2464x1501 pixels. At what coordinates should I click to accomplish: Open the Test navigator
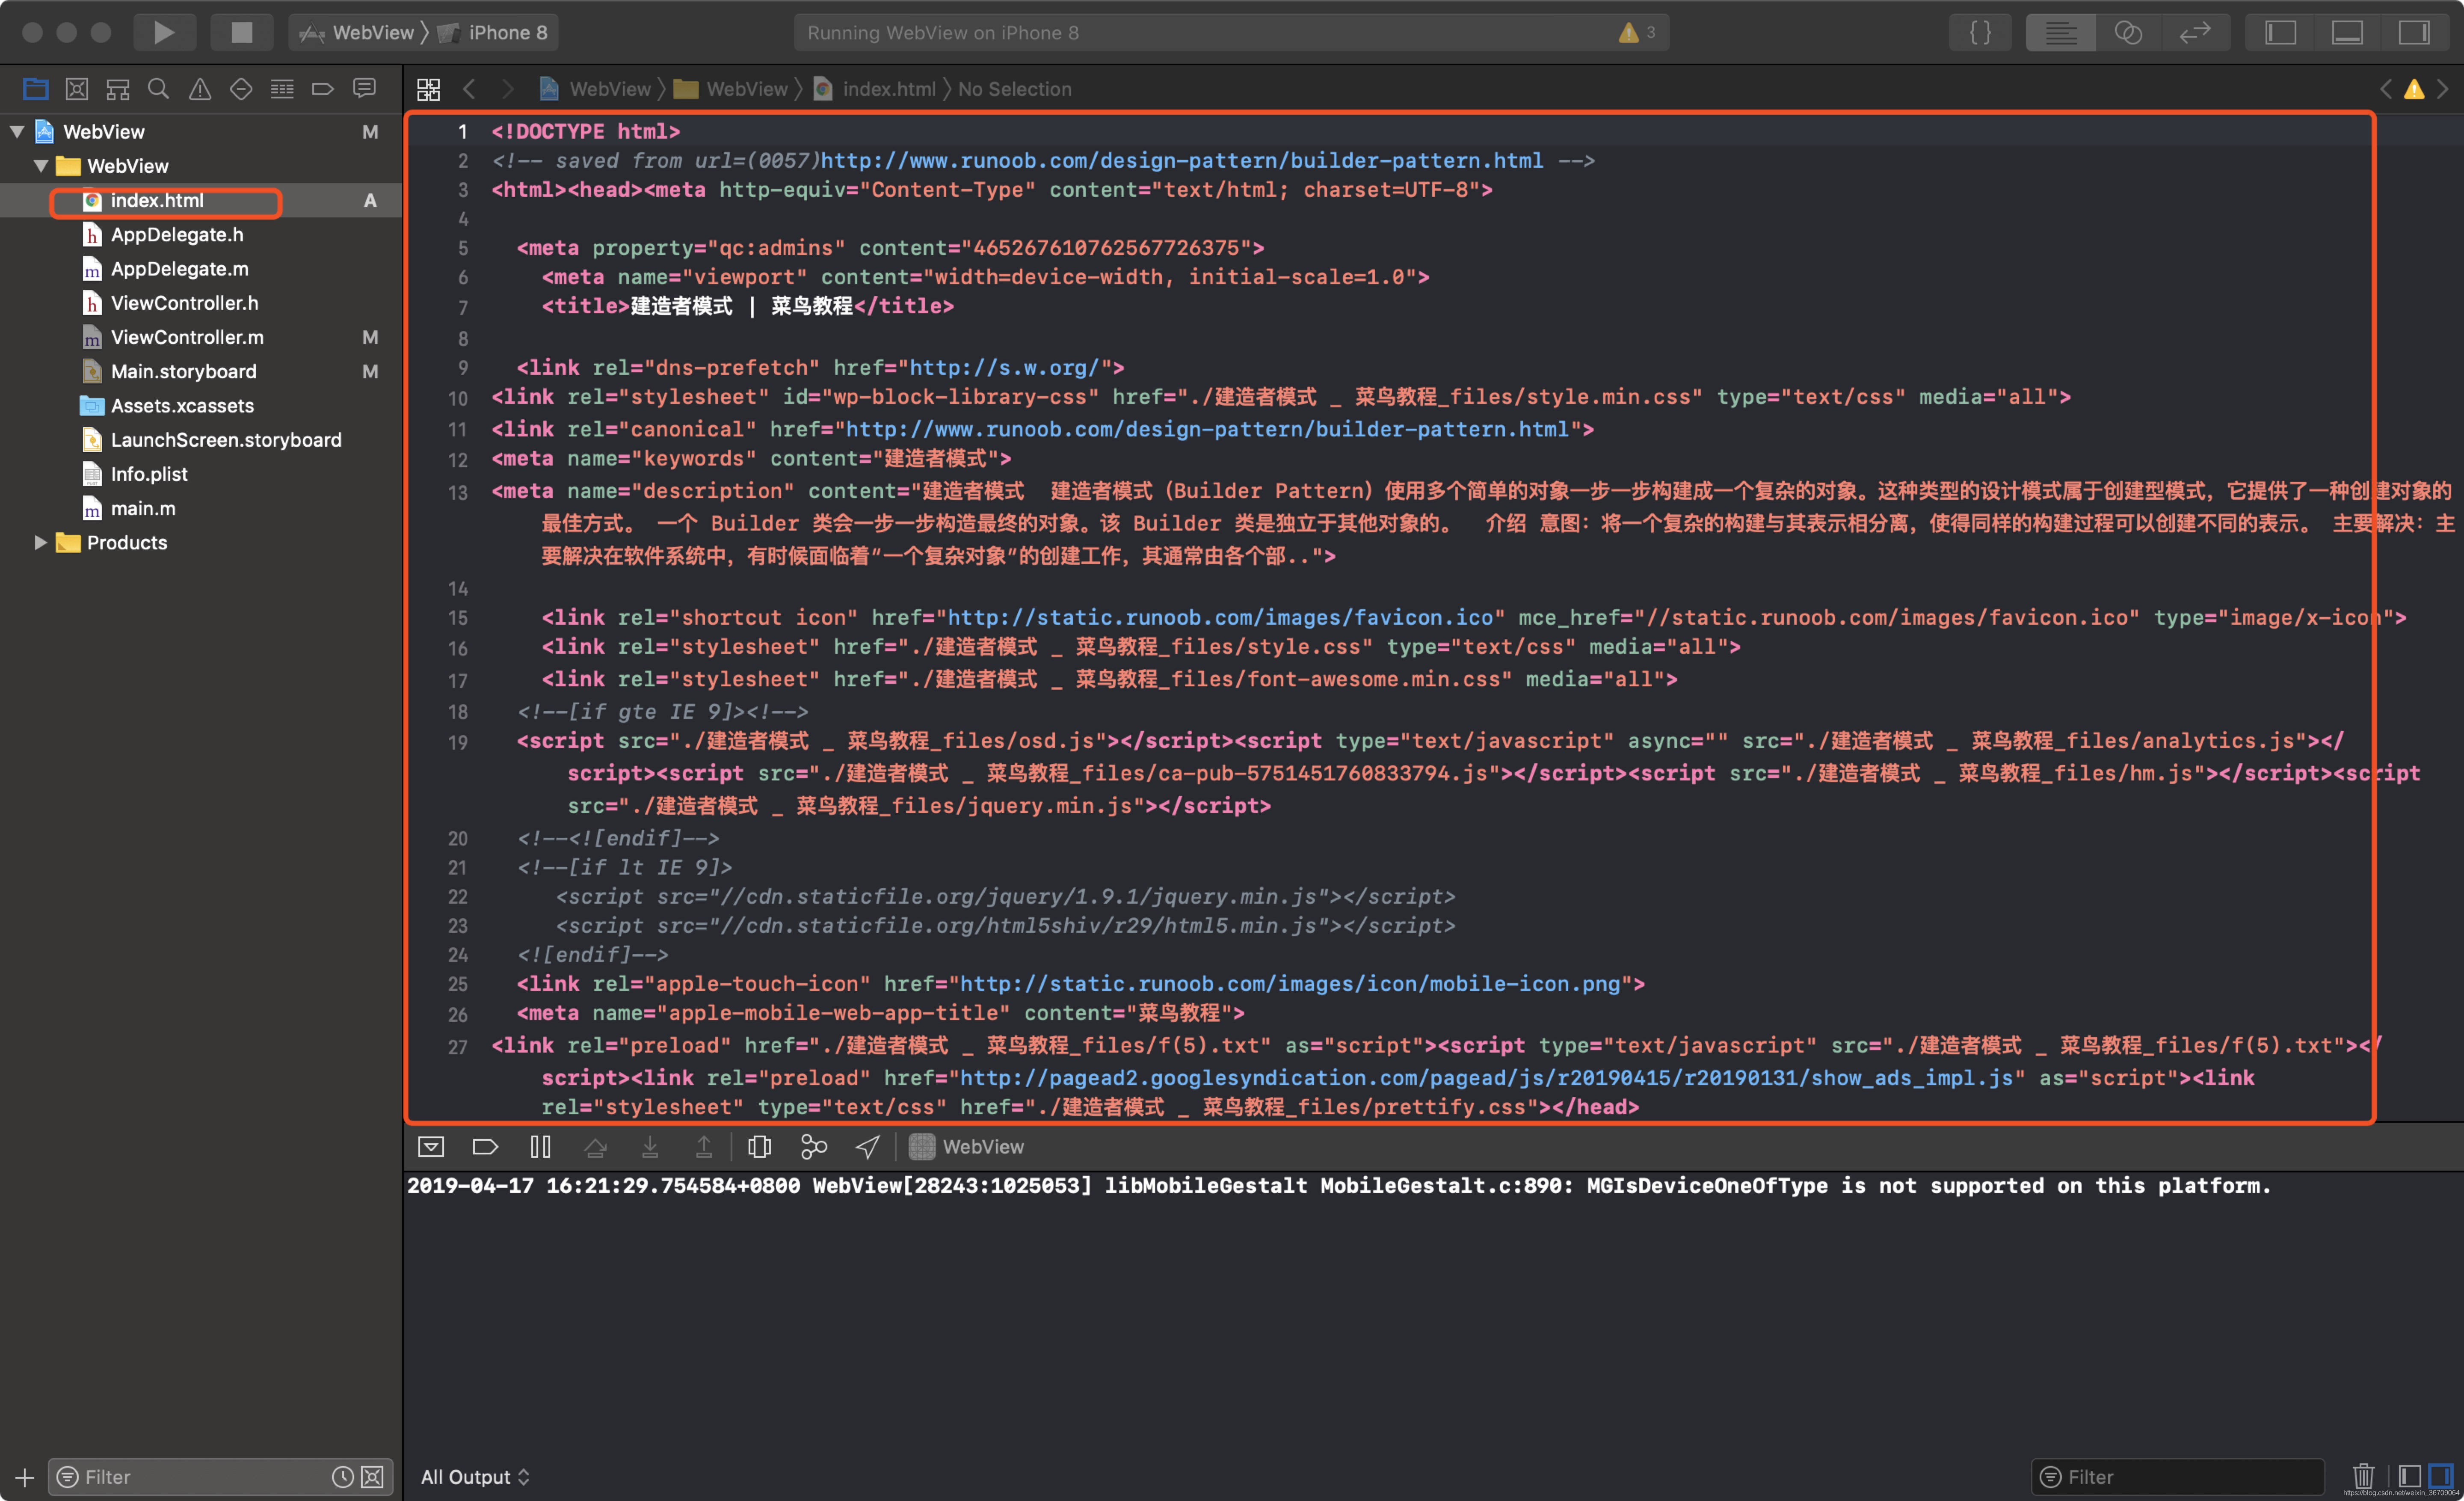pos(241,89)
